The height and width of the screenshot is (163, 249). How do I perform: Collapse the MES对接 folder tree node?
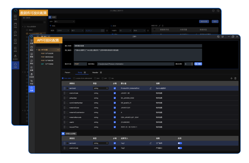37,50
